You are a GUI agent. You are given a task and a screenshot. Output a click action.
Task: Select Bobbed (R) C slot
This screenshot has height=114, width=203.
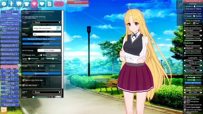click(x=10, y=46)
